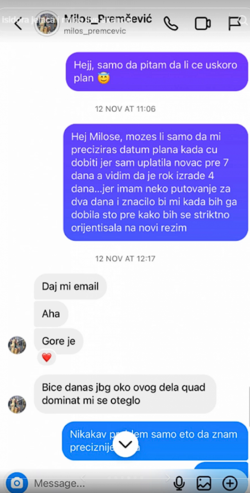Tap avatar beside 'Bice danas' message
The image size is (250, 493).
(17, 404)
